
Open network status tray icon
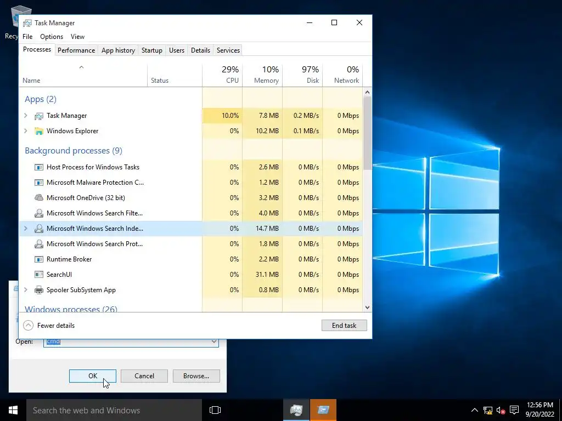coord(487,410)
